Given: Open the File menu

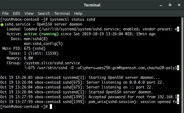Looking at the screenshot, I should coord(5,13).
